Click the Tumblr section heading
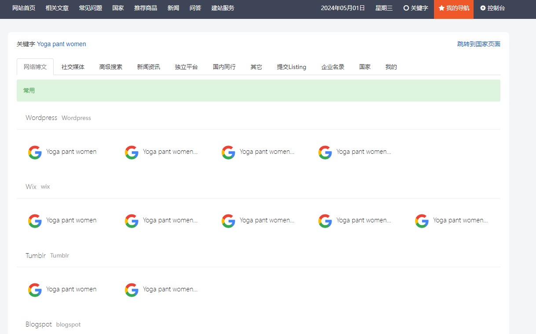The image size is (536, 334). point(36,255)
